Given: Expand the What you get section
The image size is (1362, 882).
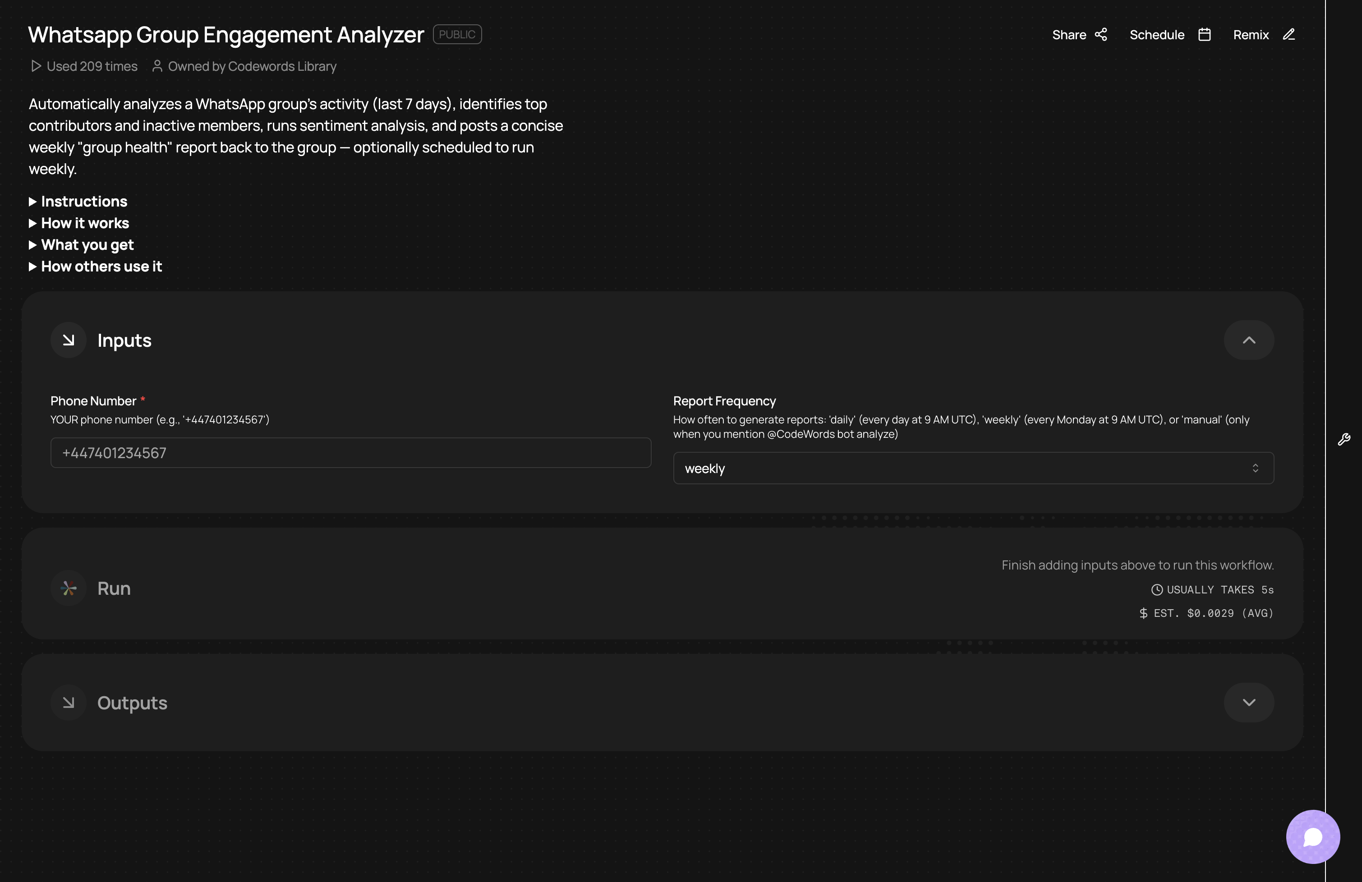Looking at the screenshot, I should (81, 245).
